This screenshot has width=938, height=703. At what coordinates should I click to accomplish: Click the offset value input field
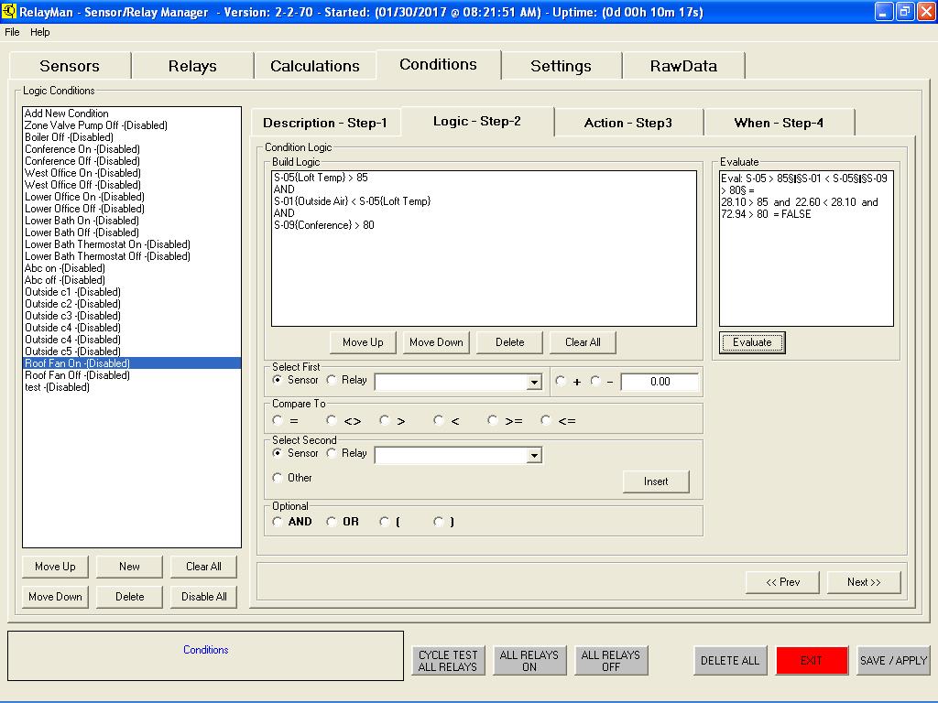click(x=660, y=382)
